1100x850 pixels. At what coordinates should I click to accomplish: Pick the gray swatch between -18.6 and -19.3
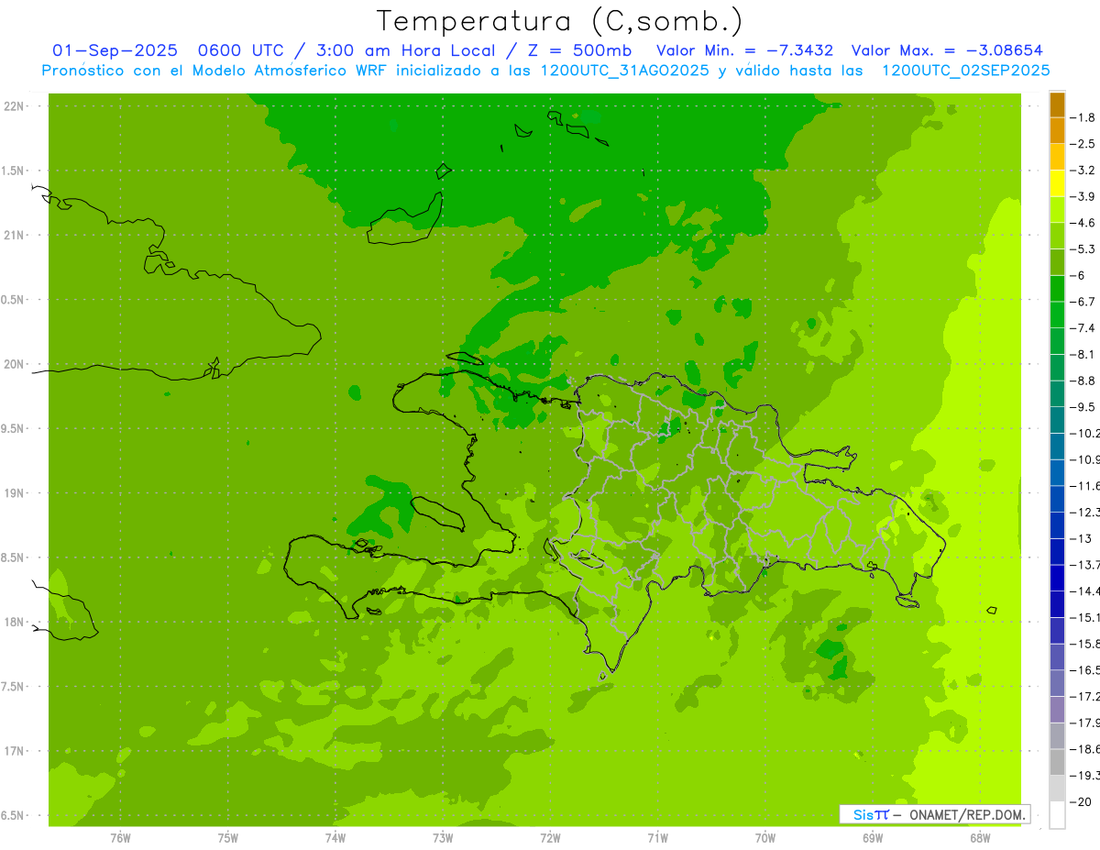(x=1058, y=763)
